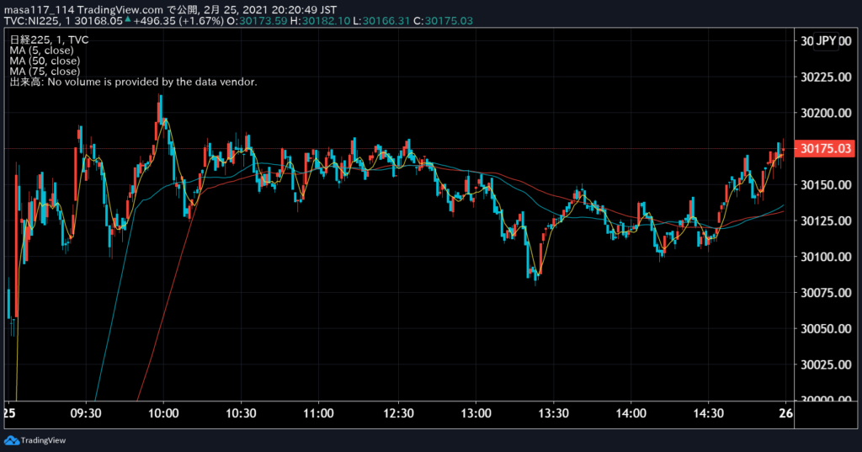The image size is (862, 452).
Task: Click the 14:30 time axis label
Action: [x=708, y=413]
